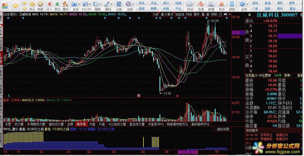Open the 热点 hot flame icon
Screen dimensions: 304x156
[x=222, y=4]
